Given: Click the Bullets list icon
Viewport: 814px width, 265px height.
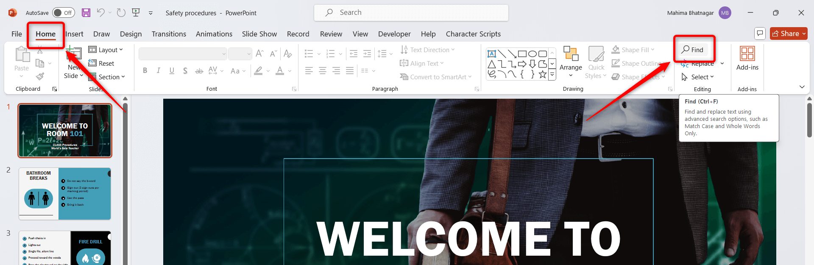Looking at the screenshot, I should coord(309,54).
